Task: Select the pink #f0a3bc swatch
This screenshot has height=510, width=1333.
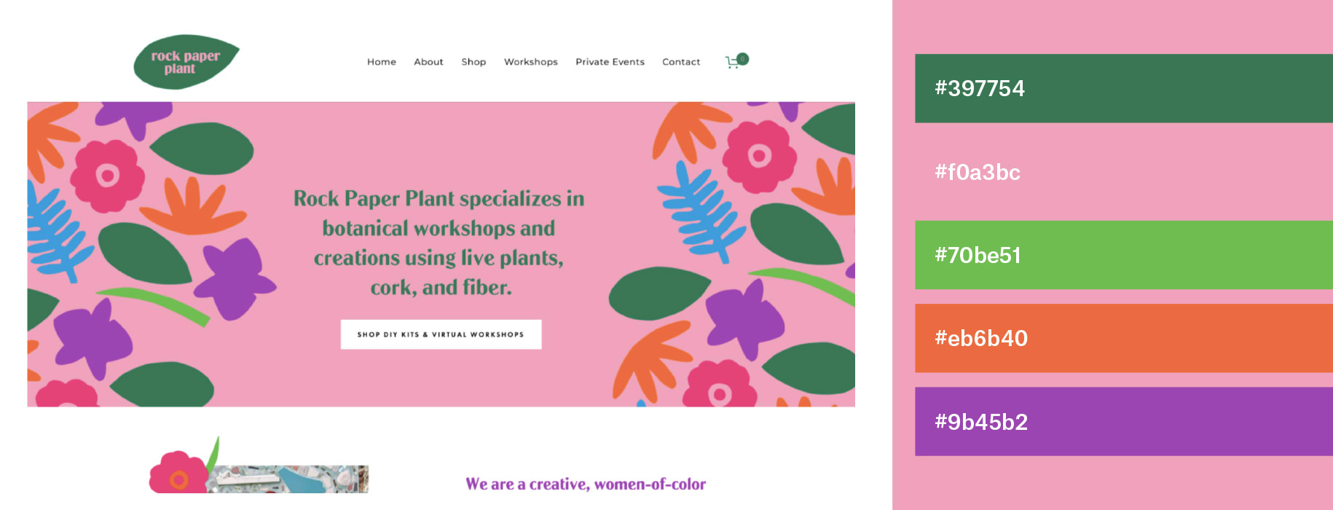Action: [x=1124, y=172]
